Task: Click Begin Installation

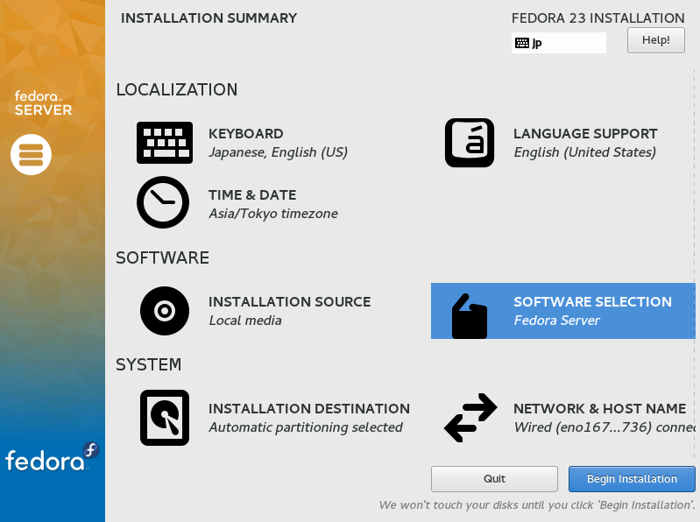Action: point(632,479)
